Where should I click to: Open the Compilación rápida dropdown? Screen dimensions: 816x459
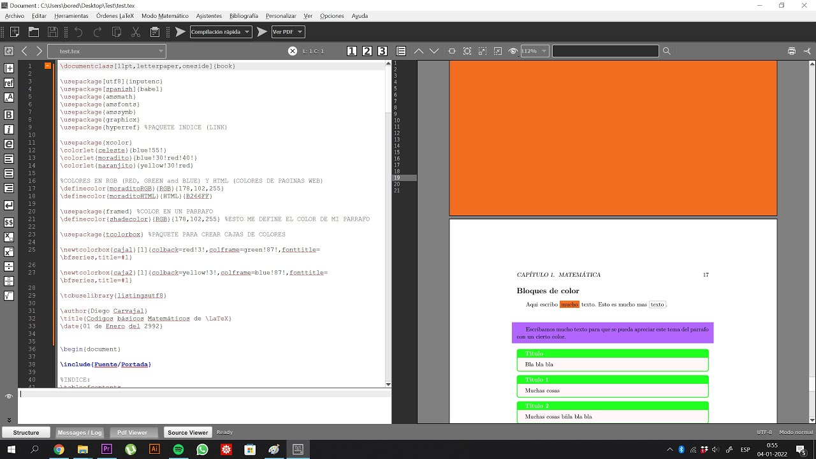pyautogui.click(x=221, y=32)
